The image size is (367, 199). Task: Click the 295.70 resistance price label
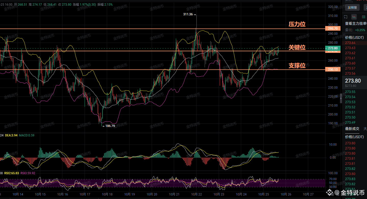[x=333, y=29]
